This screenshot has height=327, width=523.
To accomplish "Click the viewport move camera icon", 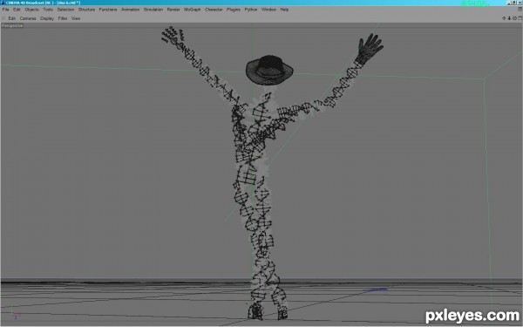I will [x=504, y=18].
